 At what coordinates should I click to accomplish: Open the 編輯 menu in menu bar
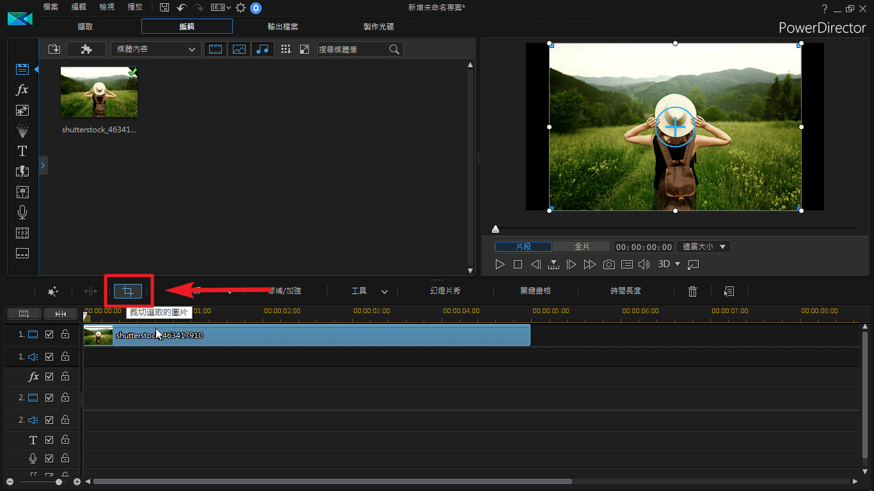(x=79, y=7)
